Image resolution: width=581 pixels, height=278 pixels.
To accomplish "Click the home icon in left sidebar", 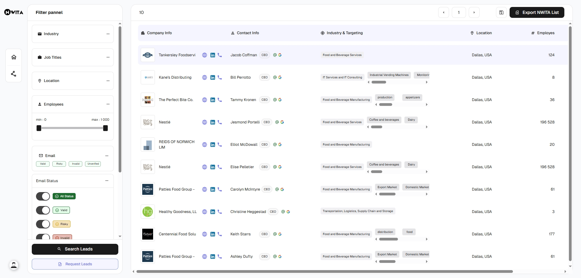I will coord(14,57).
